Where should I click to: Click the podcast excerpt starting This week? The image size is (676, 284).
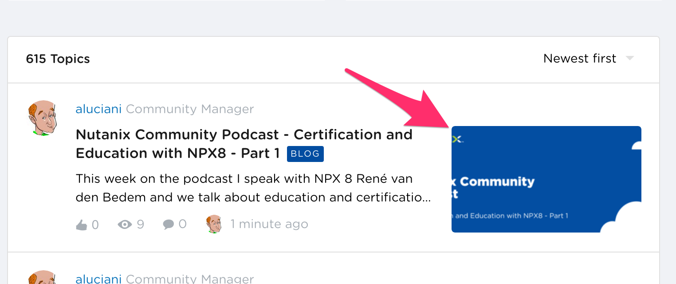click(253, 188)
